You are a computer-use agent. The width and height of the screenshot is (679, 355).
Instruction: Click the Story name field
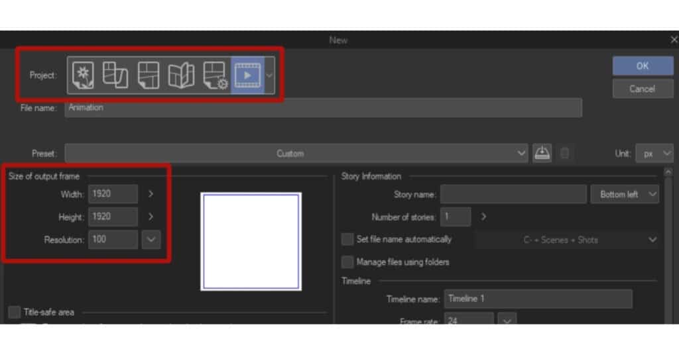514,195
